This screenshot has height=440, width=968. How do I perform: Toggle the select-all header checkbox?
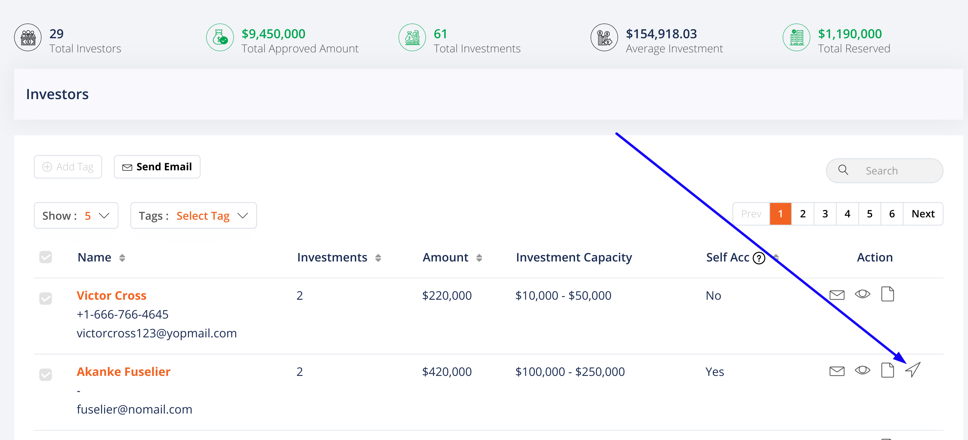pos(46,257)
